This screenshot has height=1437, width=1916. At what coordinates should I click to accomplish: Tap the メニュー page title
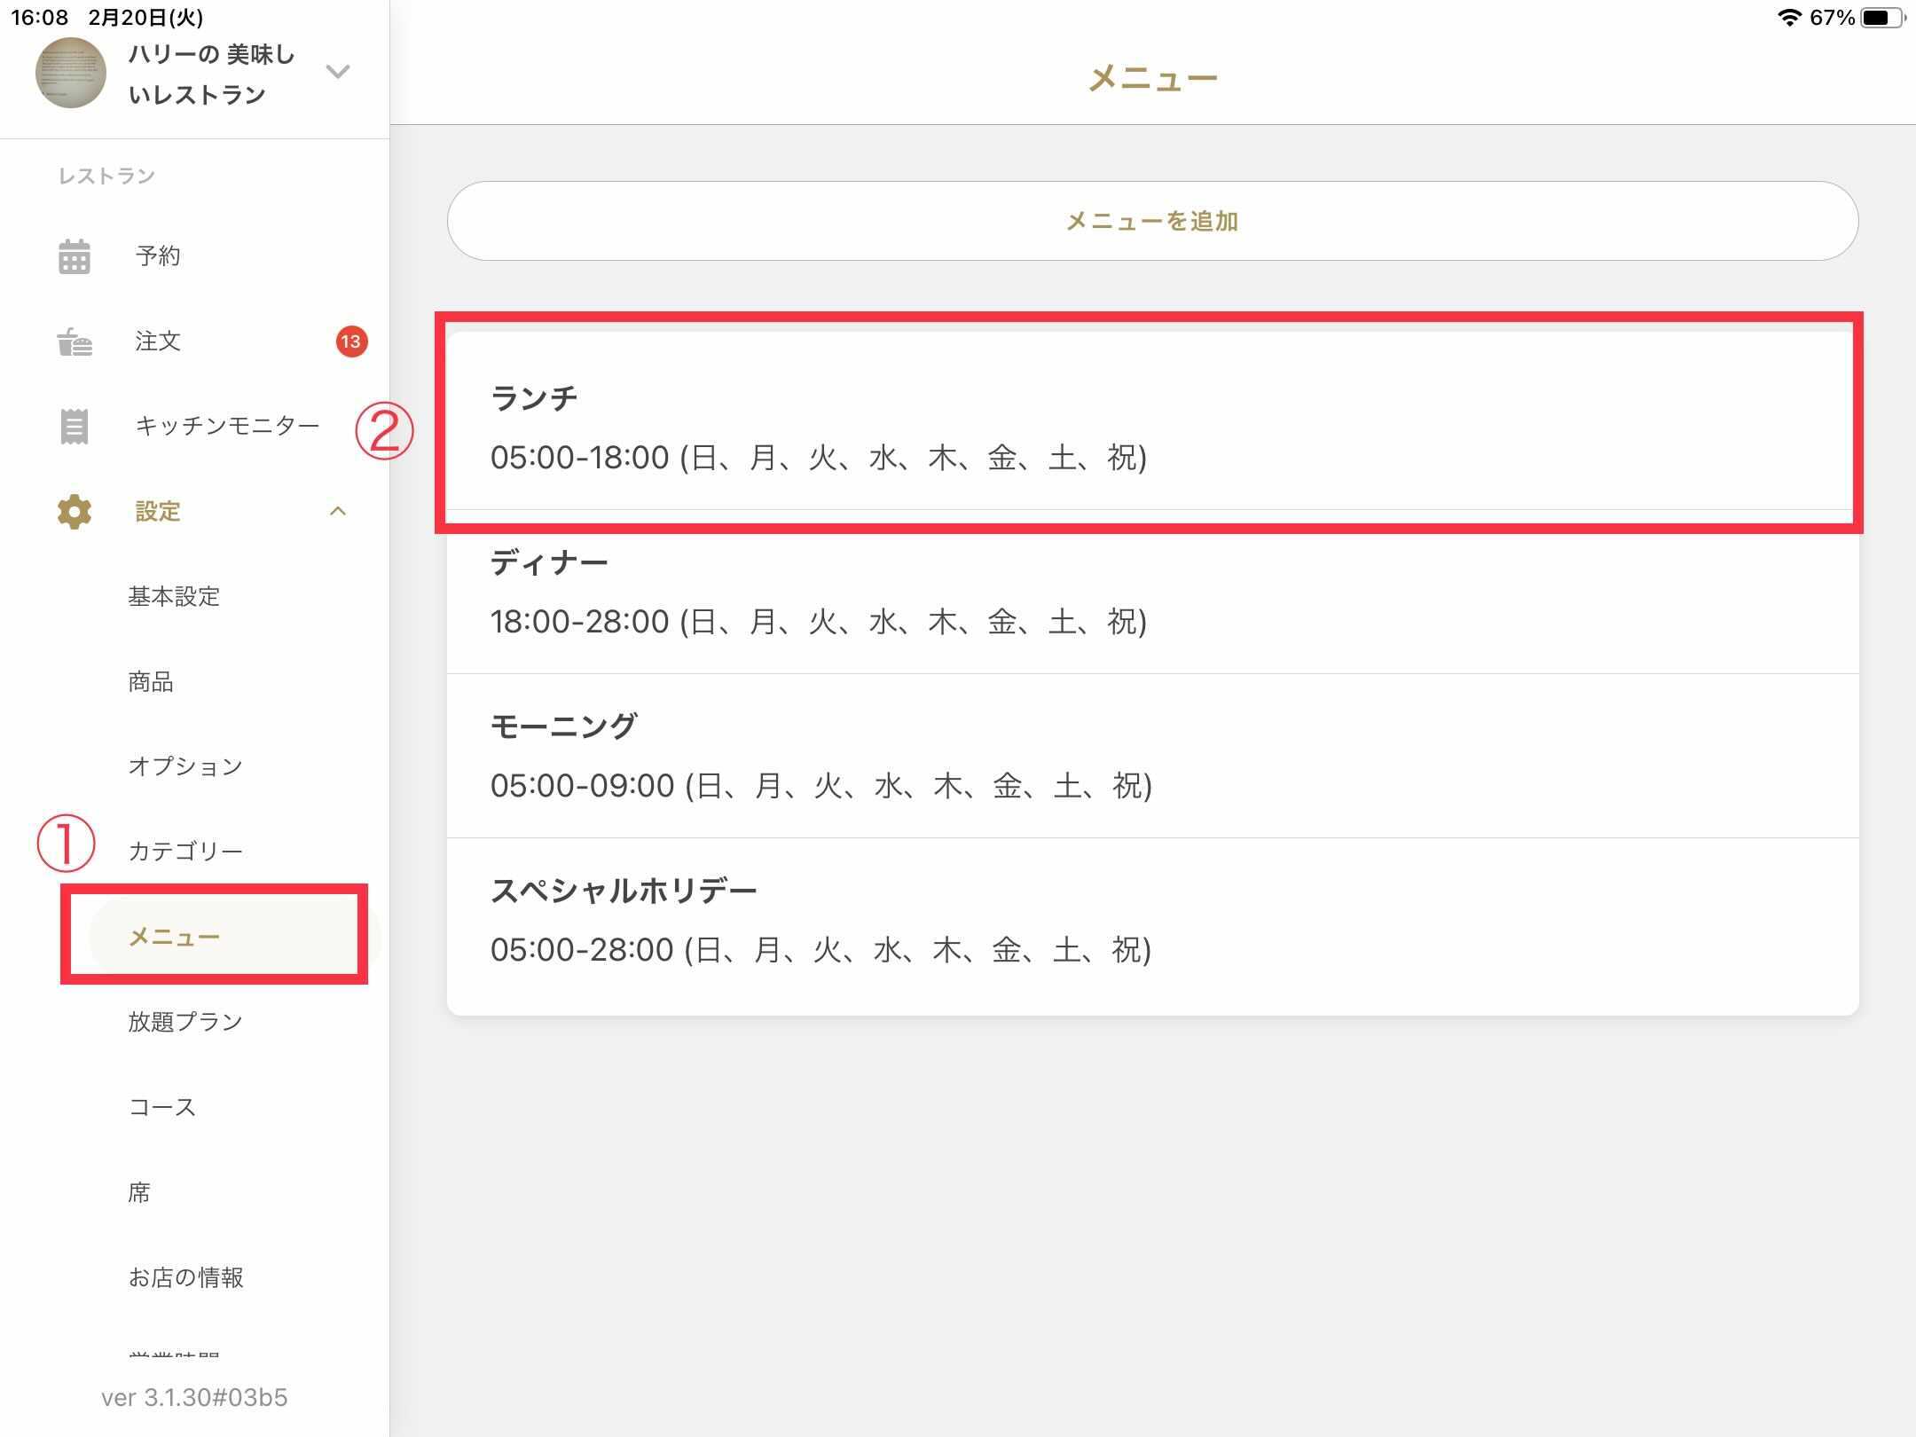click(x=1152, y=79)
